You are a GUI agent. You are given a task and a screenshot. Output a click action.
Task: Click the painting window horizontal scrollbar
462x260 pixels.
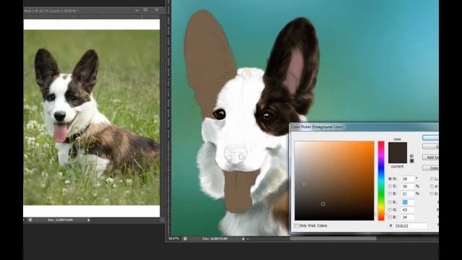333,239
